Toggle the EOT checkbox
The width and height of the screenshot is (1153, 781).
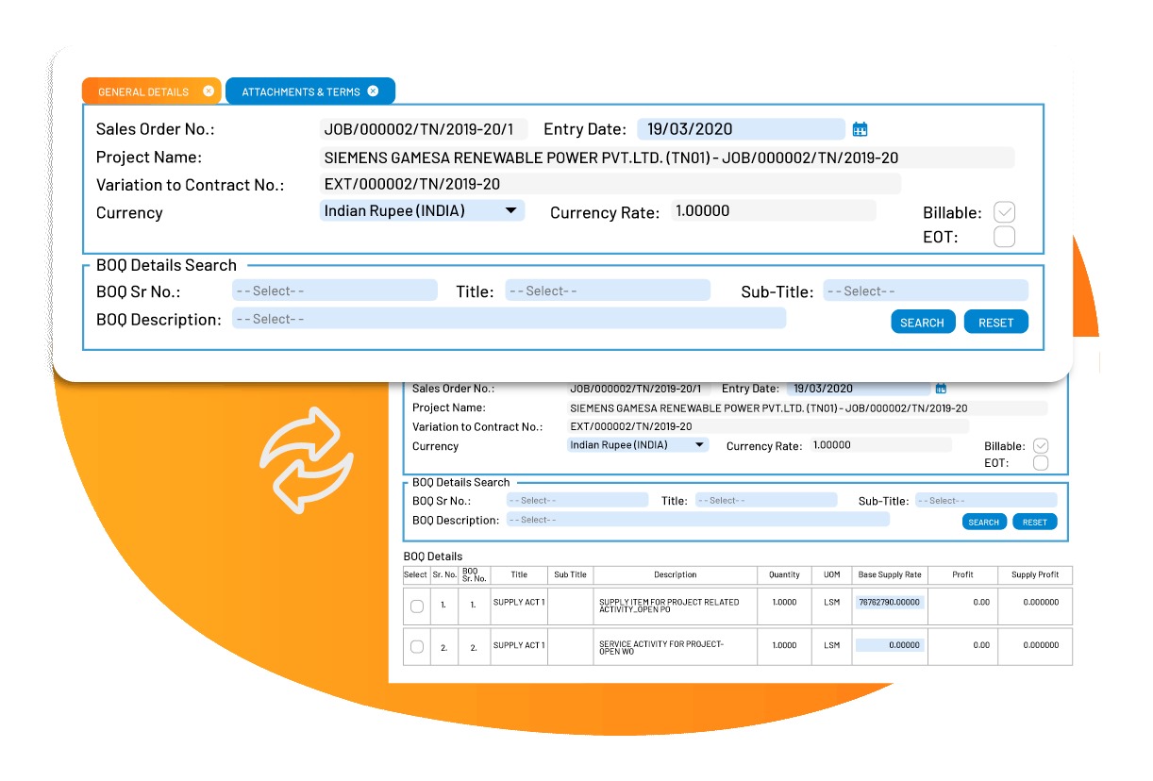1004,237
